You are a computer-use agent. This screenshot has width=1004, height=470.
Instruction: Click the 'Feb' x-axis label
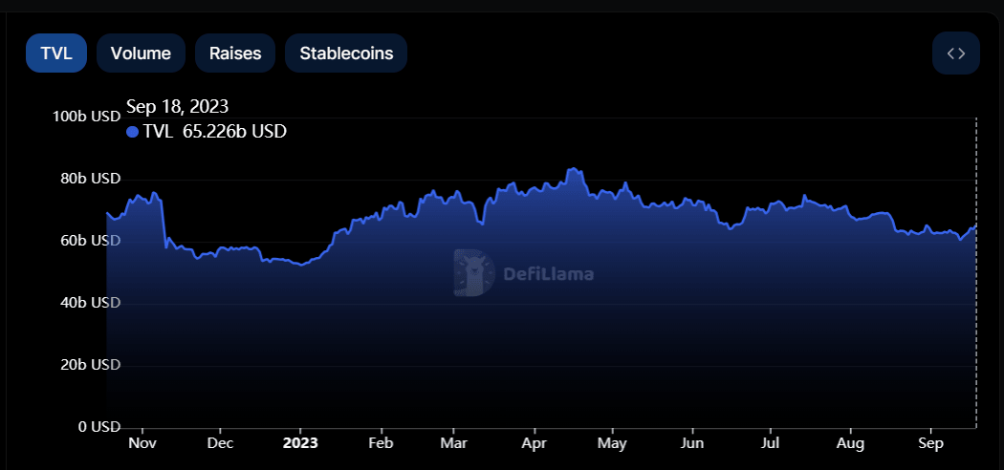(x=381, y=443)
